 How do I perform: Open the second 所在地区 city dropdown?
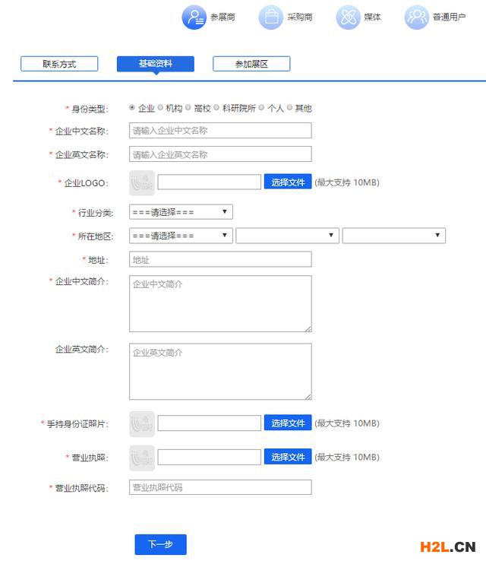click(x=287, y=236)
